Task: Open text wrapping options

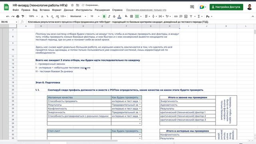Action: 161,16
